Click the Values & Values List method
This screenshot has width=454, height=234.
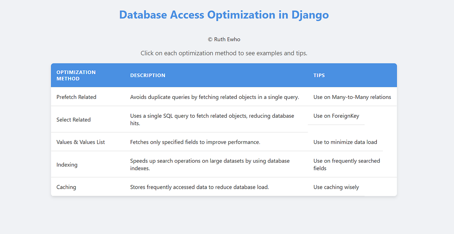click(81, 142)
